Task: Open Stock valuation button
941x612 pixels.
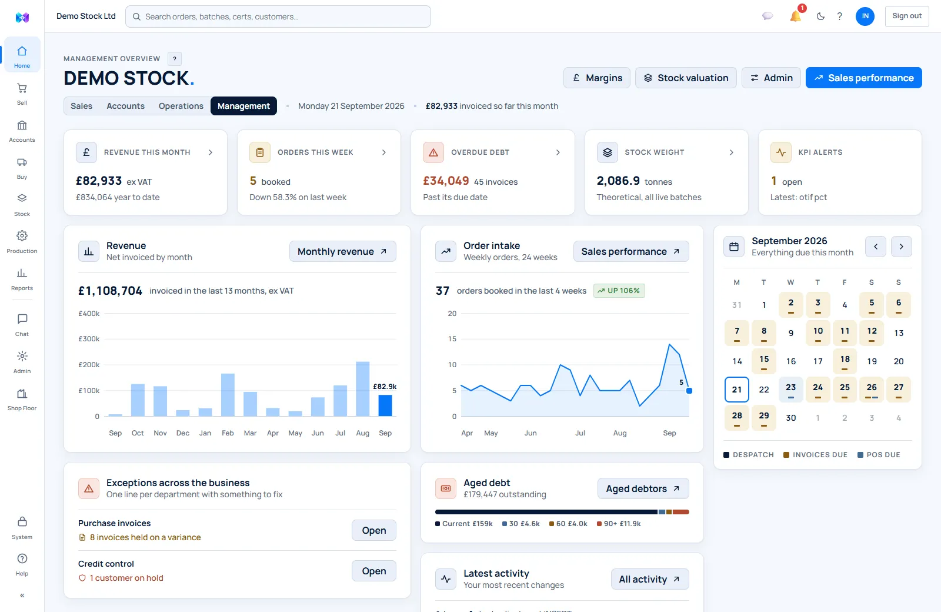Action: click(x=686, y=78)
